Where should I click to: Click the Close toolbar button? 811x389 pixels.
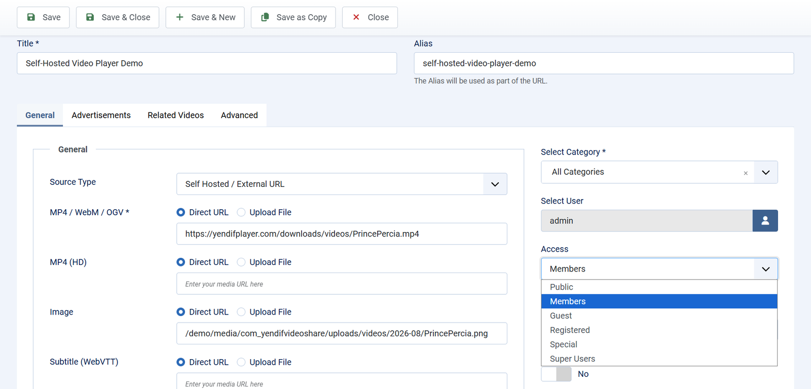(370, 17)
